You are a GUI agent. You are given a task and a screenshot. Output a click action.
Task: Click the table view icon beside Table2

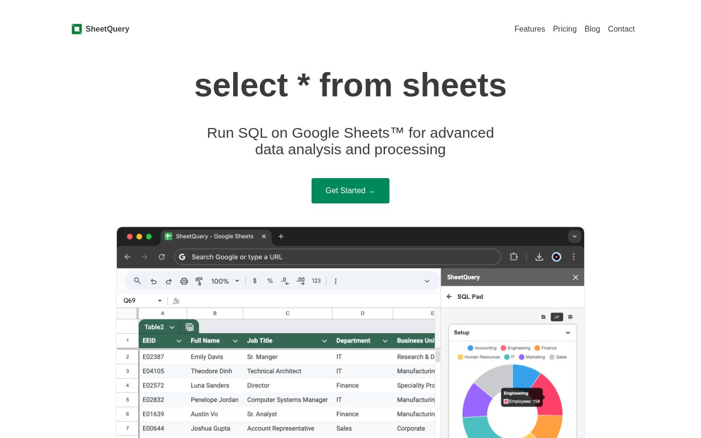pos(190,327)
